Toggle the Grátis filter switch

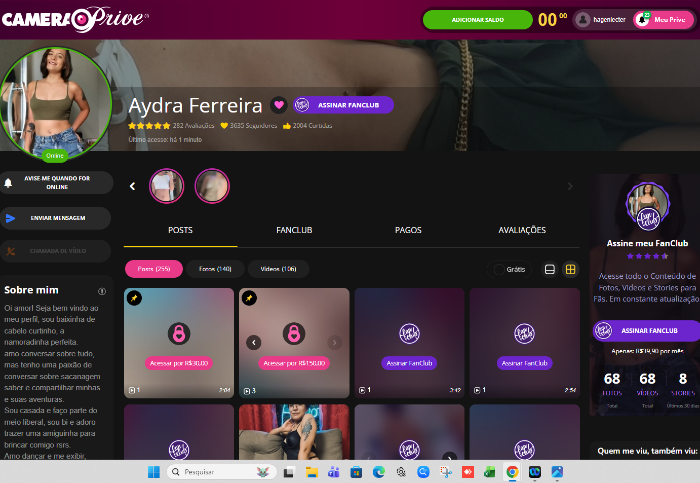click(500, 270)
